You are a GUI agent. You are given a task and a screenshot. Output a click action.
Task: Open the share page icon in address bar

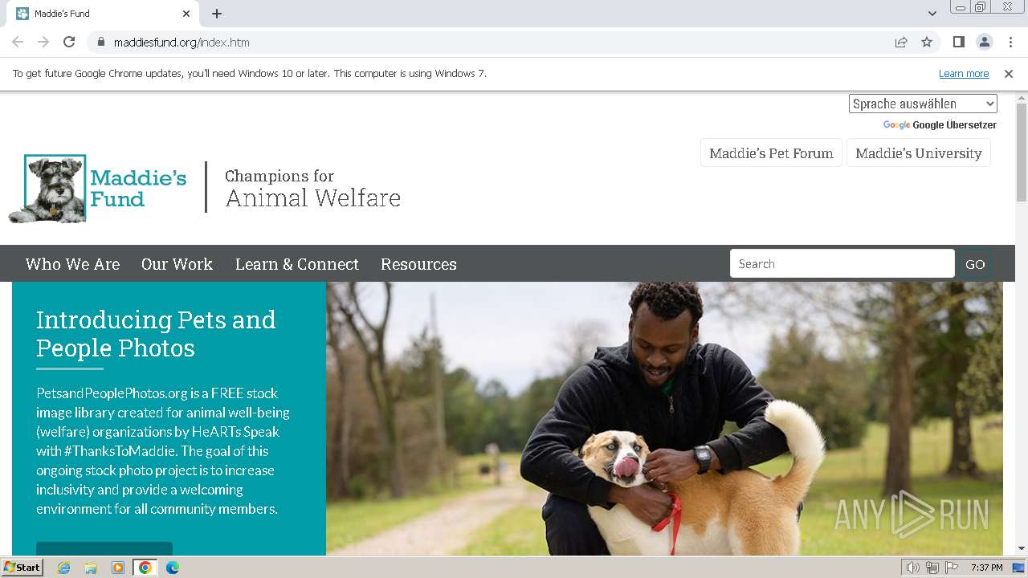coord(901,42)
